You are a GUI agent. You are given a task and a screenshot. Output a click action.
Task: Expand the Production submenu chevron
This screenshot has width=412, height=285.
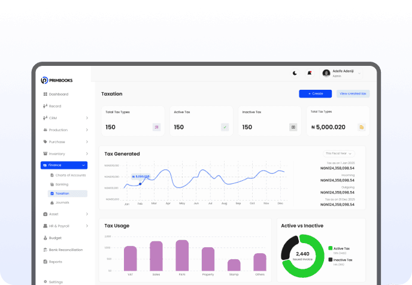tap(87, 130)
